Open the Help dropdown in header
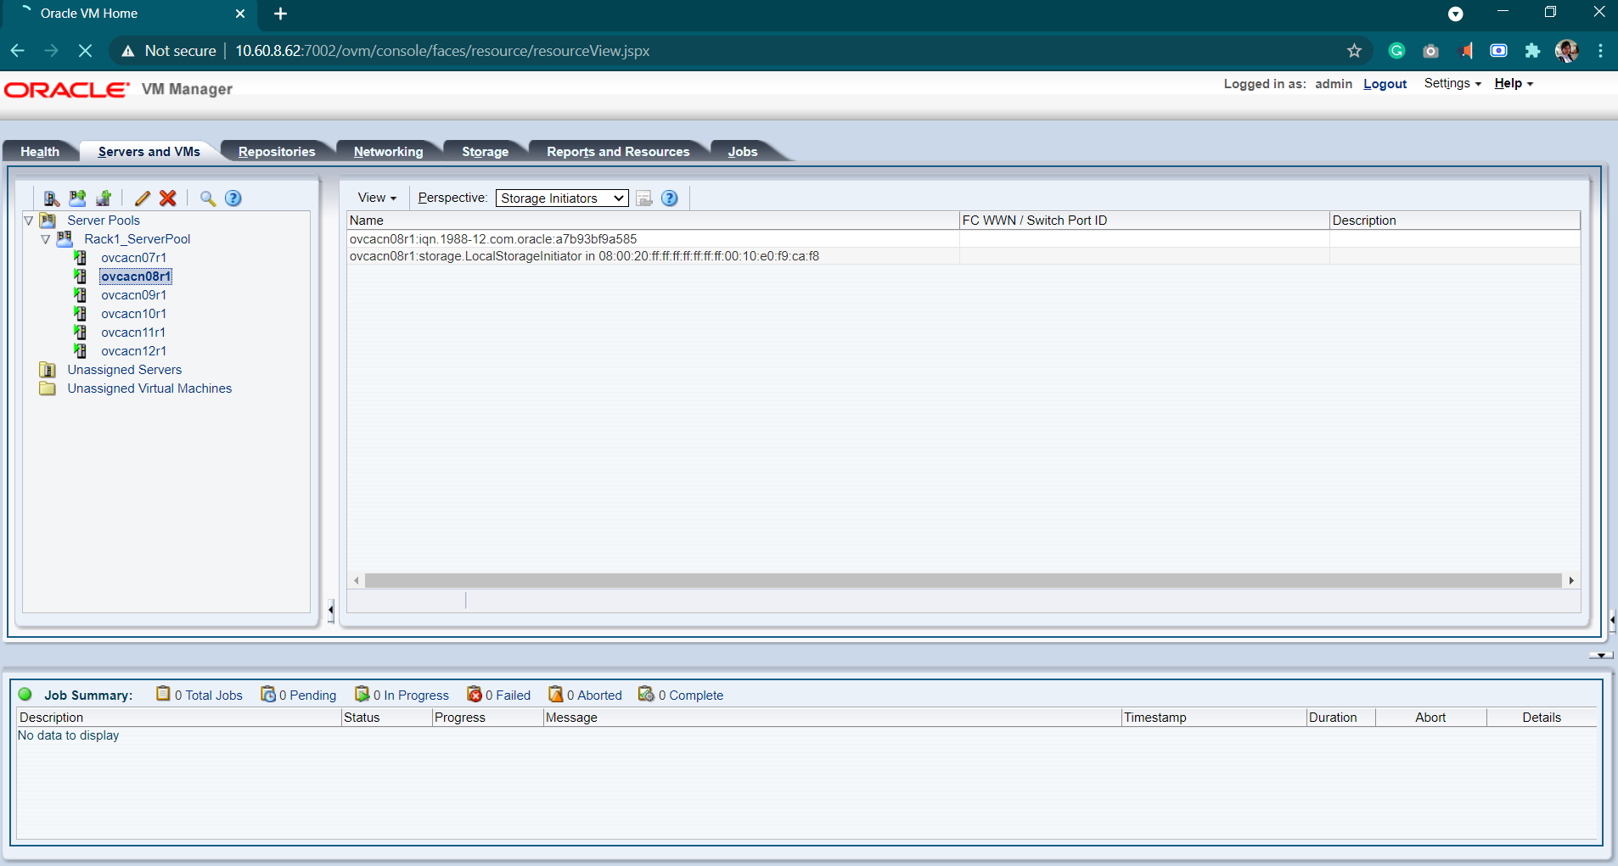This screenshot has width=1618, height=866. (x=1514, y=83)
